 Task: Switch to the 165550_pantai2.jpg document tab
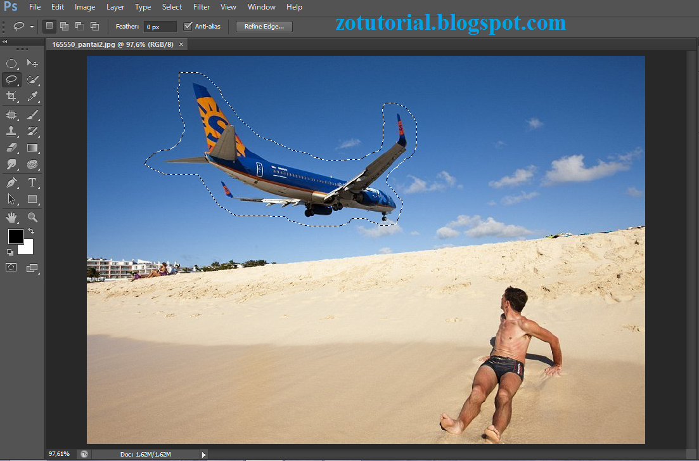113,44
